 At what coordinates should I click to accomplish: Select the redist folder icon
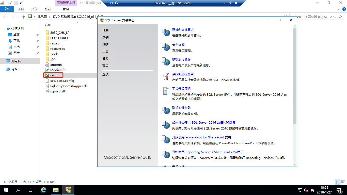(47, 43)
